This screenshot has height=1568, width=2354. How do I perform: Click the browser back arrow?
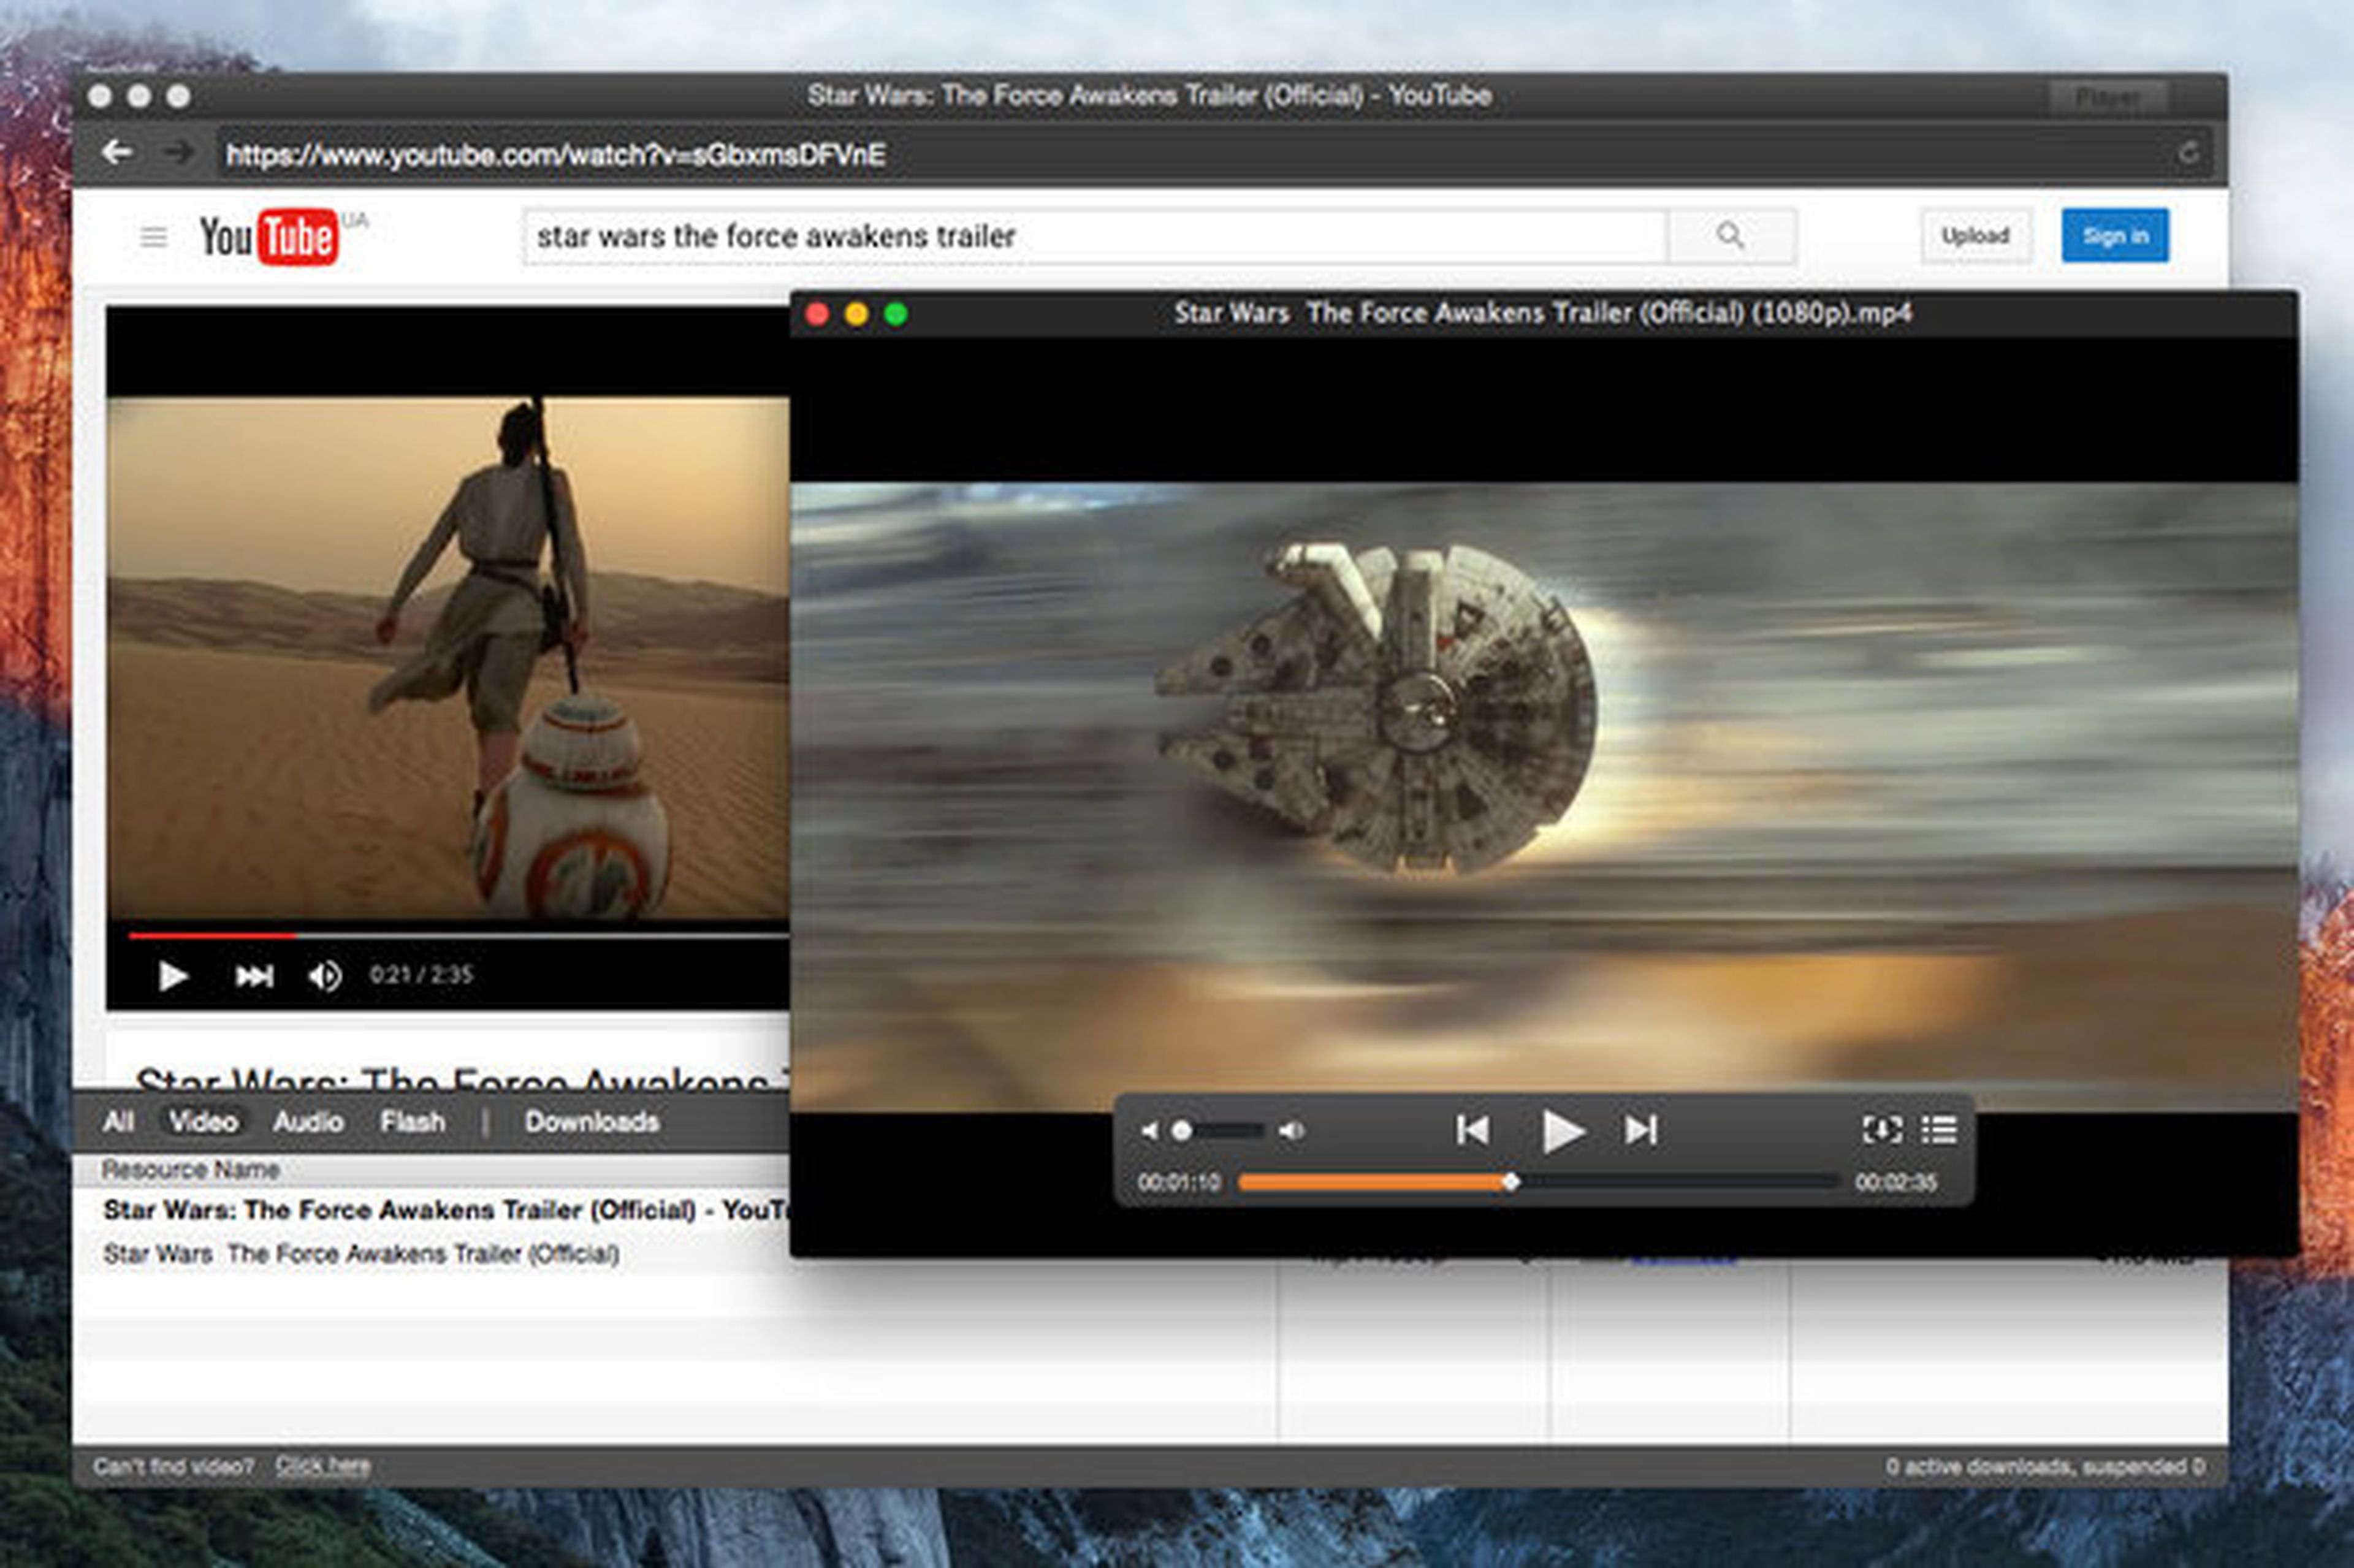[x=117, y=152]
